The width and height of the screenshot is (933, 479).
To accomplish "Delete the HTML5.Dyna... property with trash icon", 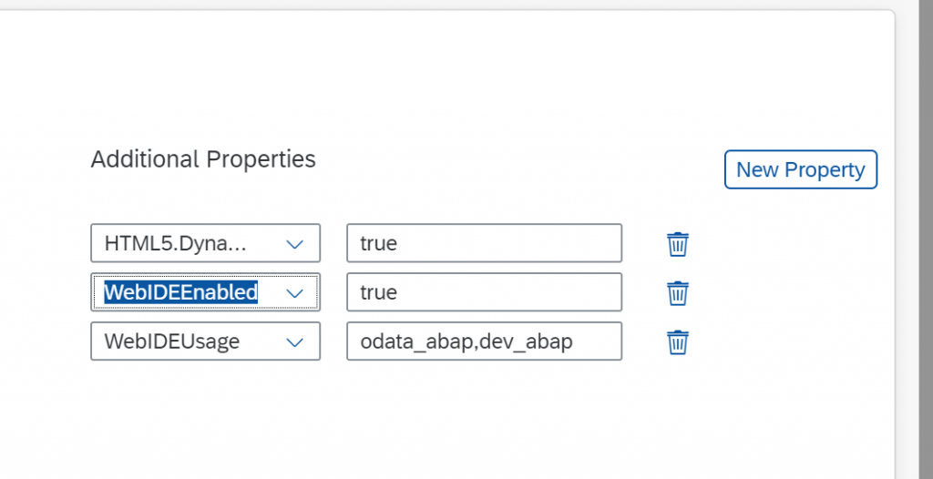I will point(678,244).
